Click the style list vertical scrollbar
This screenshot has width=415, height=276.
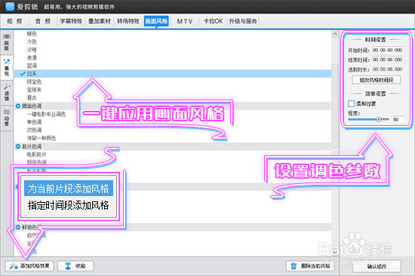(x=335, y=106)
